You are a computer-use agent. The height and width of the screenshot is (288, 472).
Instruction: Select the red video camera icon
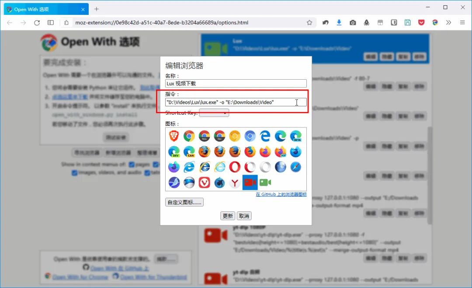tap(250, 183)
